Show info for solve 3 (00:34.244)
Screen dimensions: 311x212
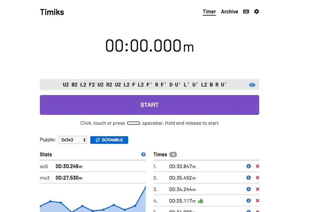248,189
